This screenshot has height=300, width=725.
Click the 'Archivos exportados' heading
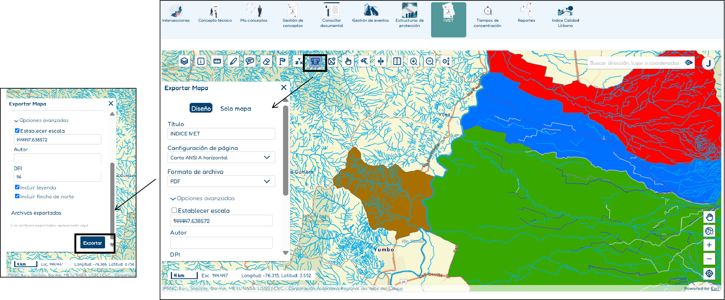[x=36, y=213]
